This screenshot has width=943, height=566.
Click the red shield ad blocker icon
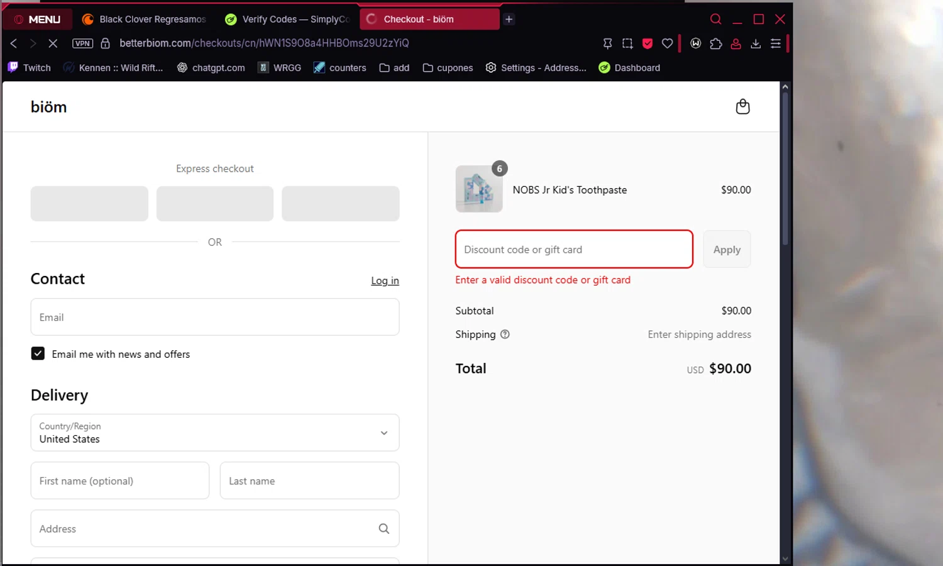(648, 43)
